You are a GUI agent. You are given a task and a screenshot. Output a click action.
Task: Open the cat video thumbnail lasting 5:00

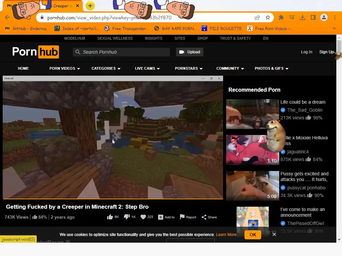(x=252, y=186)
